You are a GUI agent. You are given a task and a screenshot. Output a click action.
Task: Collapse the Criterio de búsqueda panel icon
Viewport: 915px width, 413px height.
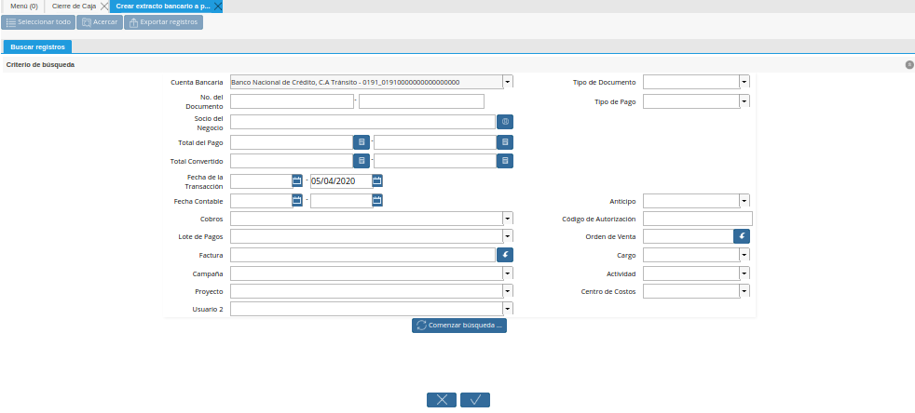(x=909, y=65)
